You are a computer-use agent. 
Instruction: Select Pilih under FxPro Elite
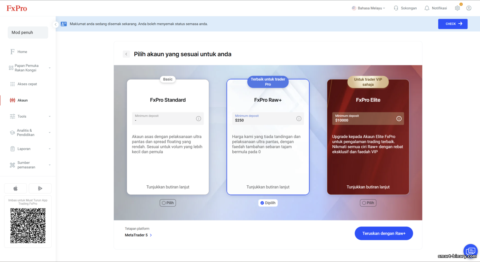368,203
